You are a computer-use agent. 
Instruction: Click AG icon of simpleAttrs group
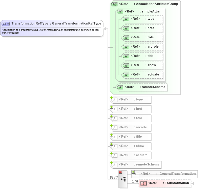(x=120, y=12)
